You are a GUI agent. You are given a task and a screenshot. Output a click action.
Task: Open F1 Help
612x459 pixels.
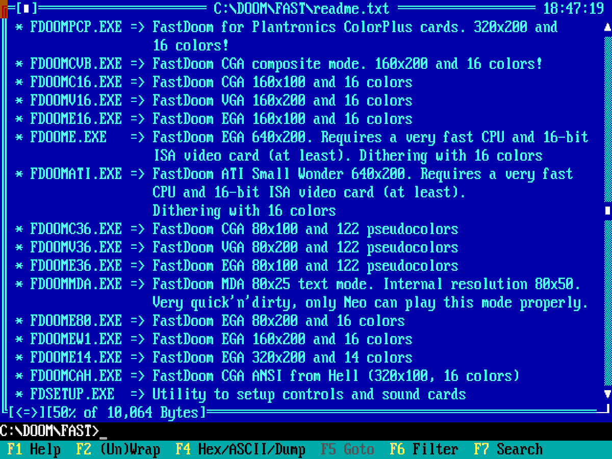pyautogui.click(x=34, y=449)
